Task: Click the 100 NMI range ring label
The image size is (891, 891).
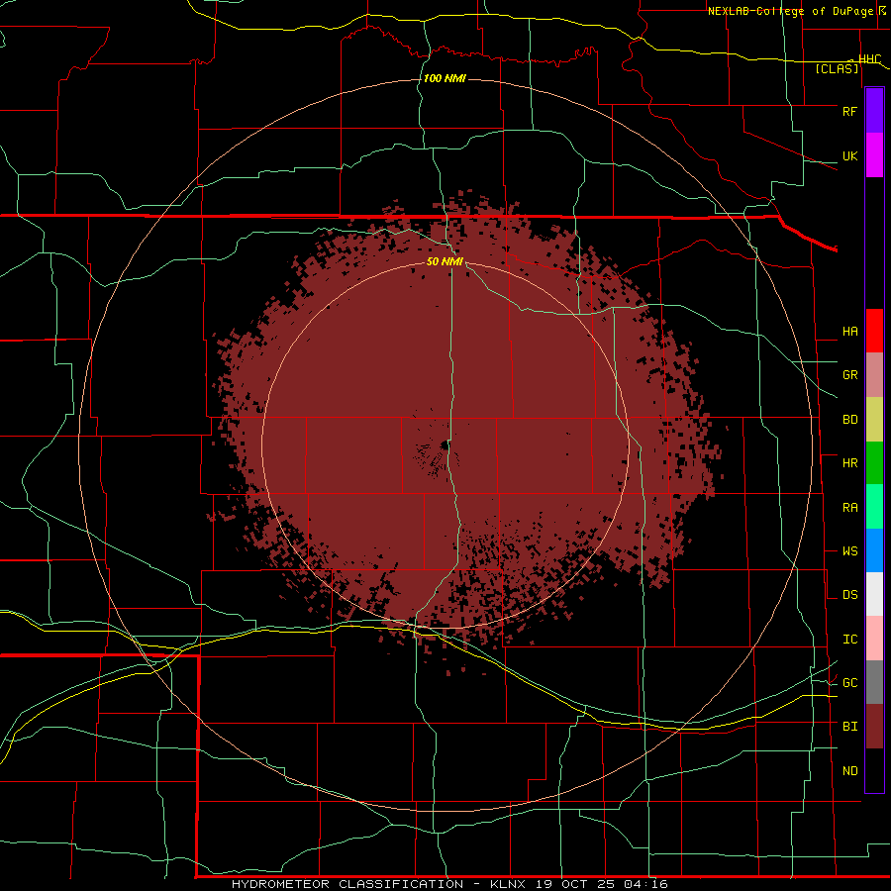Action: [445, 78]
